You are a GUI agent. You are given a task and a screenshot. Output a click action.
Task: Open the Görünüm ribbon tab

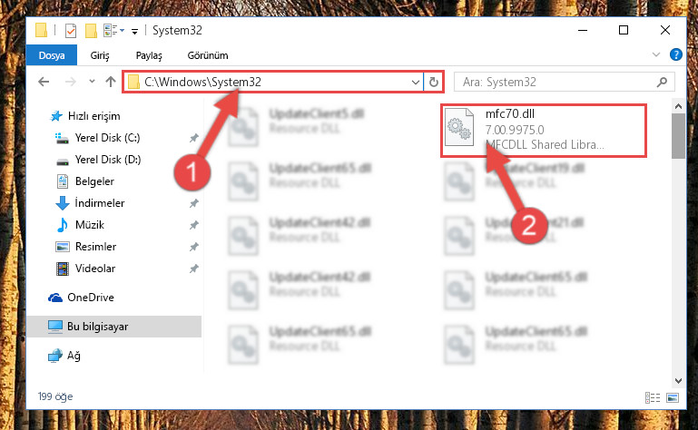tap(208, 55)
